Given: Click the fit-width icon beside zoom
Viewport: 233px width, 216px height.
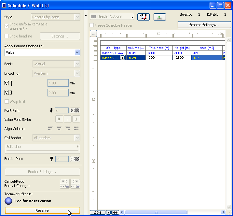Looking at the screenshot, I should pos(115,212).
